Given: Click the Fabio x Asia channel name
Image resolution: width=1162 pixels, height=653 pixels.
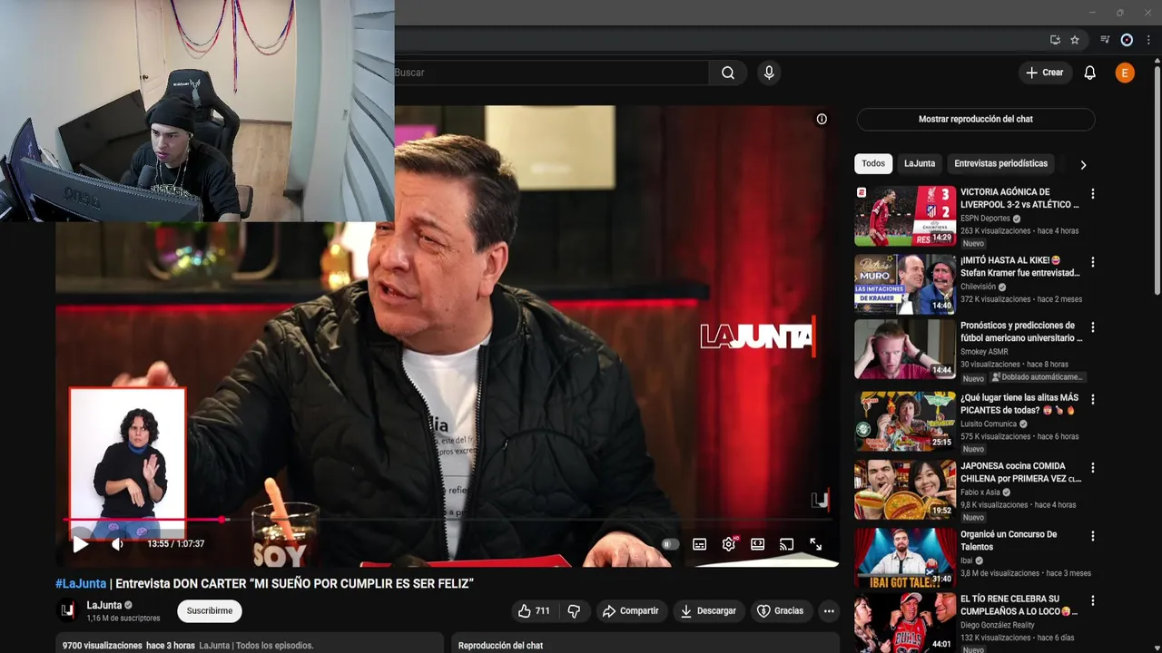Looking at the screenshot, I should (x=980, y=492).
